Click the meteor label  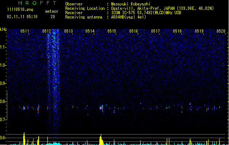(52, 11)
